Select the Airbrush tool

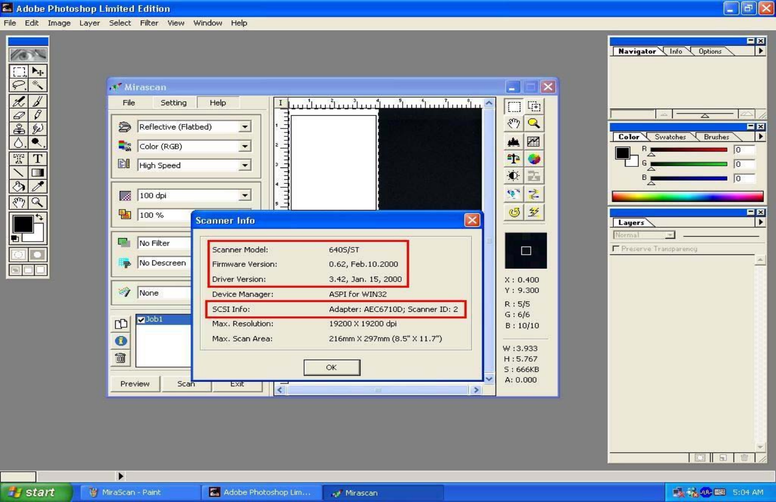[x=19, y=101]
